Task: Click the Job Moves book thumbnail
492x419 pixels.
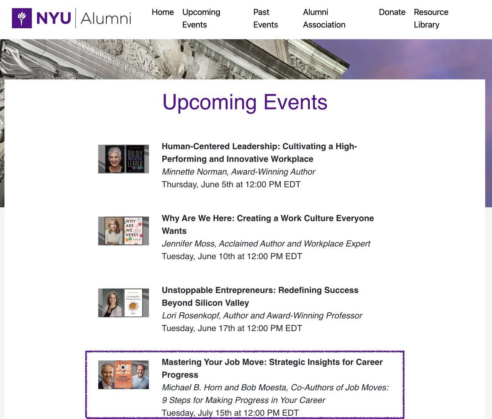Action: pos(123,375)
